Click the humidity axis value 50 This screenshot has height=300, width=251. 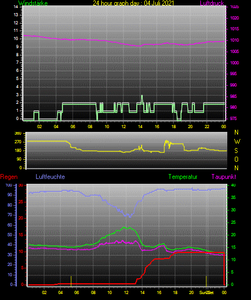[10, 235]
